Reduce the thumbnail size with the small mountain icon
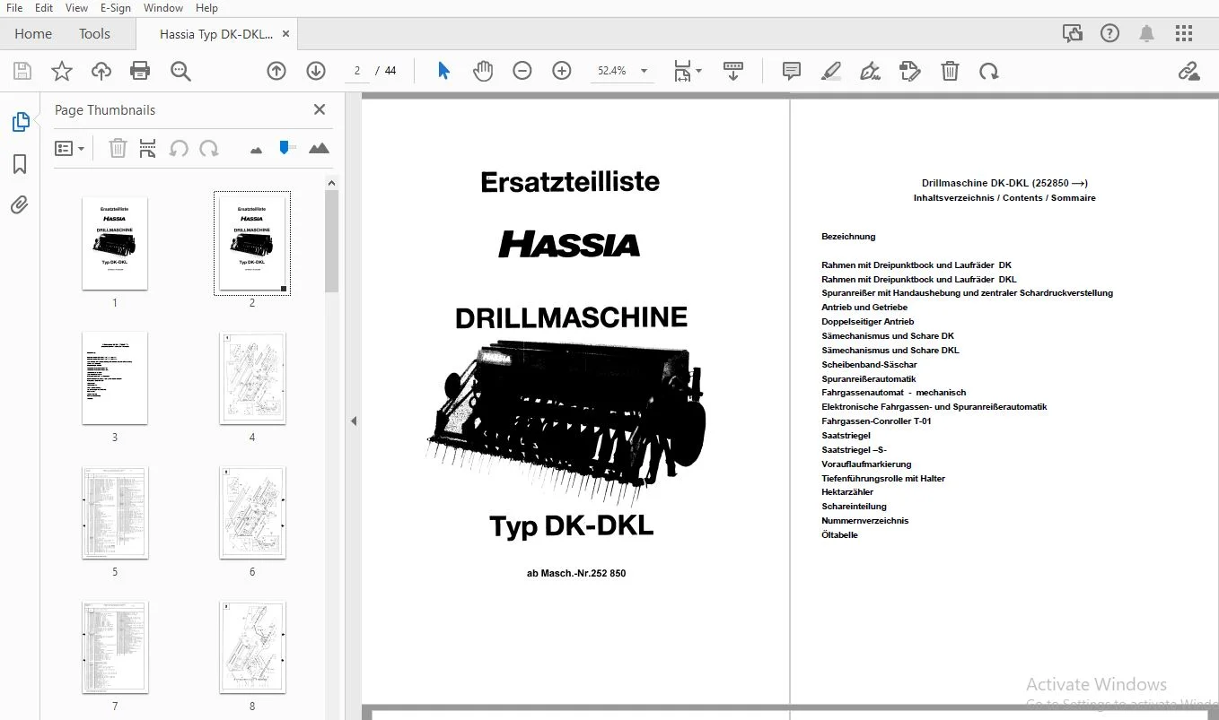Viewport: 1219px width, 720px height. 256,150
